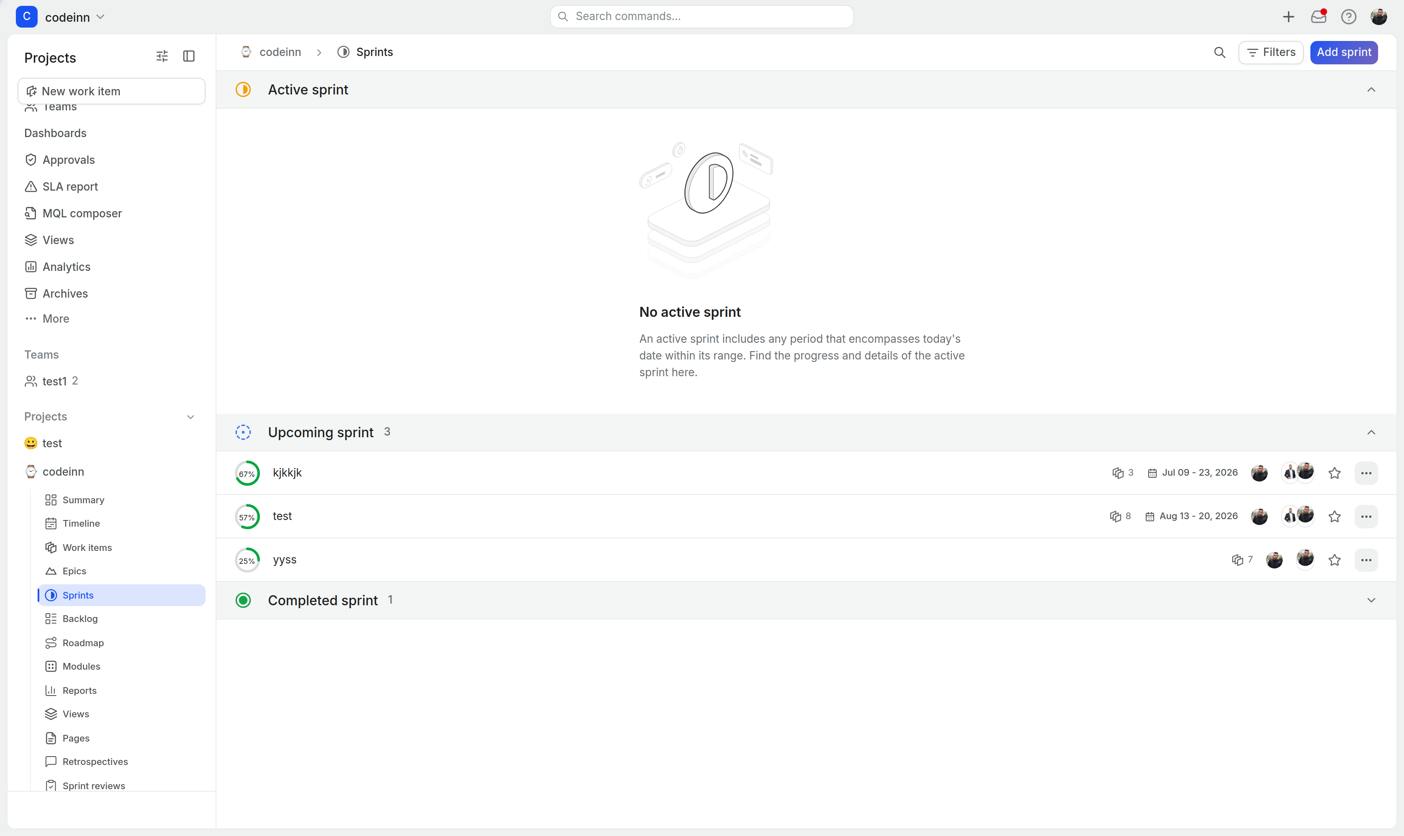Open Analytics in sidebar

pos(57,267)
